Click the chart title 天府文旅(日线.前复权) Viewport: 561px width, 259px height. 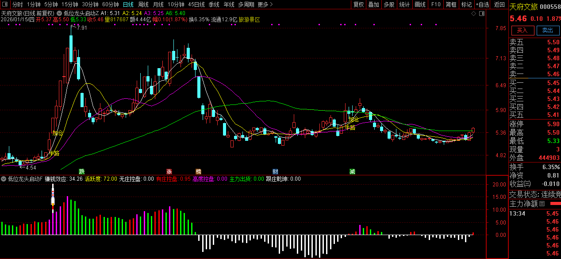coord(27,13)
